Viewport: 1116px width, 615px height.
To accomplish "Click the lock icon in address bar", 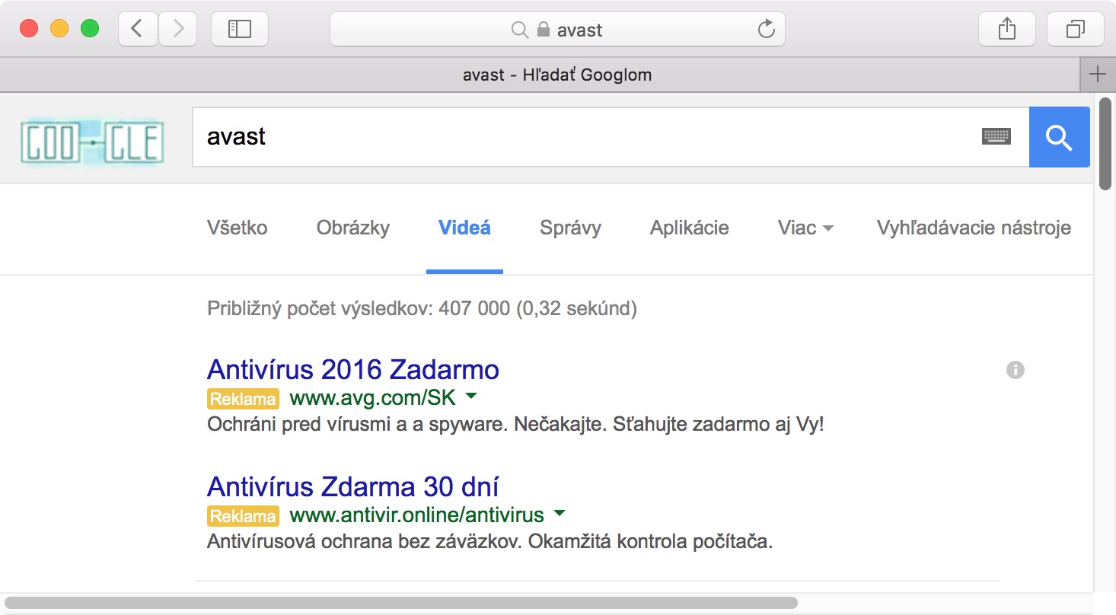I will 543,30.
